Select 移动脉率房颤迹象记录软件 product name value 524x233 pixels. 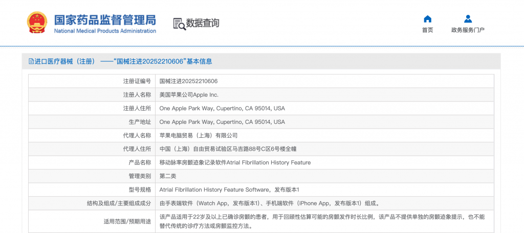235,162
